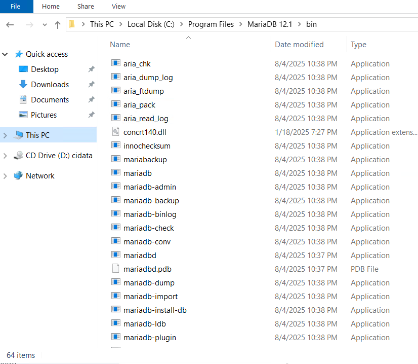The width and height of the screenshot is (418, 364).
Task: Select the mariadb-admin file name
Action: [x=150, y=187]
